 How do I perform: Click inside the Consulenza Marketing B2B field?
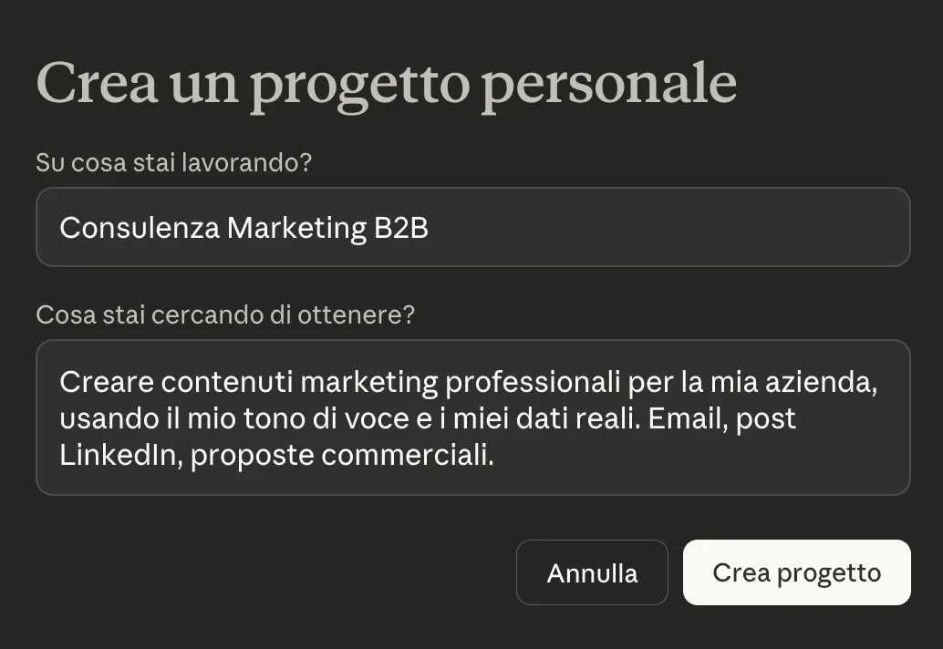(472, 227)
